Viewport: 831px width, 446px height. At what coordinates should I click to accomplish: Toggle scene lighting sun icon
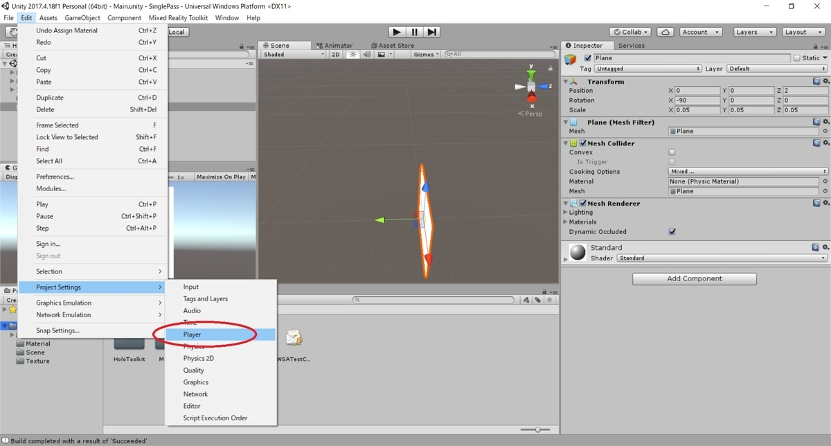click(352, 54)
